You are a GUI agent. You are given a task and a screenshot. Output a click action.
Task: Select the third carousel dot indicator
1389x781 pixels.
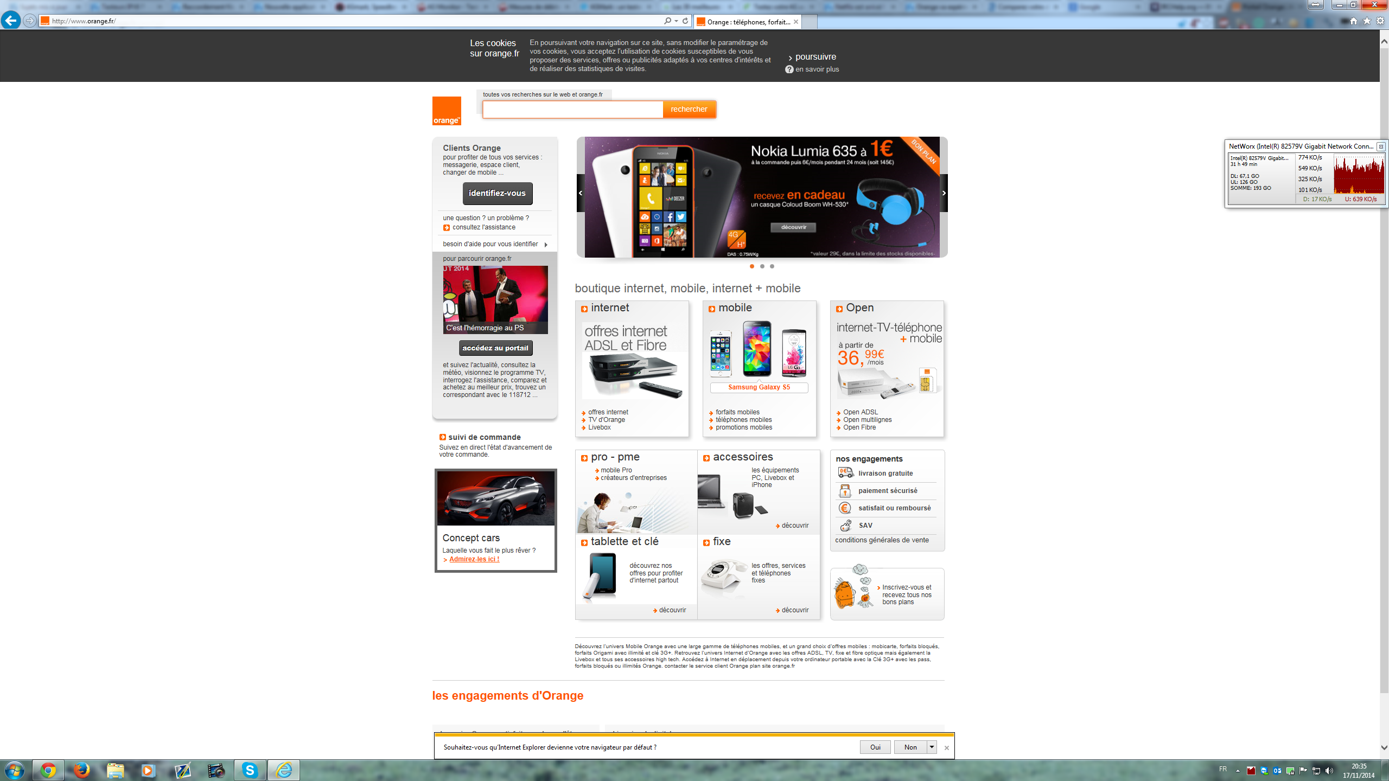[772, 266]
